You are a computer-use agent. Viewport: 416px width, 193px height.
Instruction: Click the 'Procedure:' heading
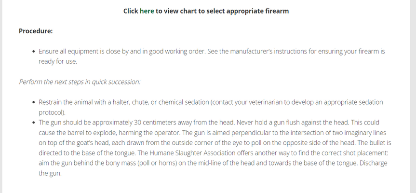pyautogui.click(x=36, y=31)
